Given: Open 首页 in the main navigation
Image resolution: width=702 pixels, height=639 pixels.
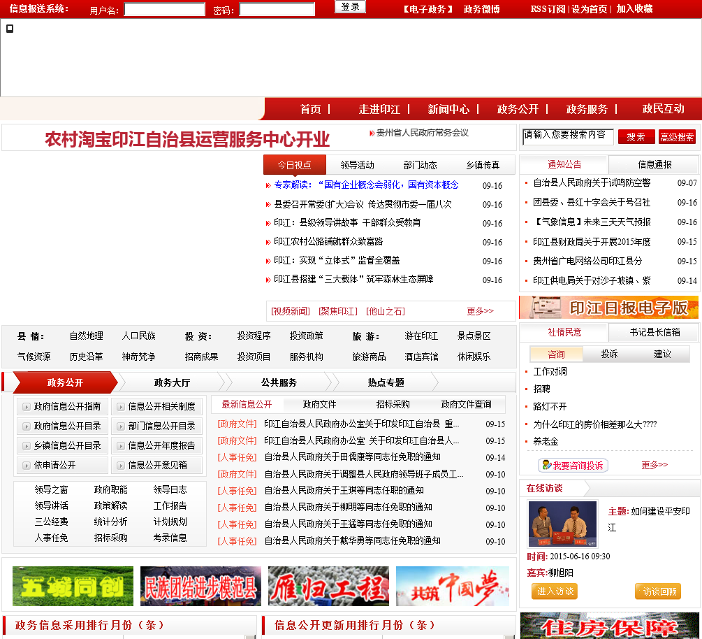Looking at the screenshot, I should point(311,109).
